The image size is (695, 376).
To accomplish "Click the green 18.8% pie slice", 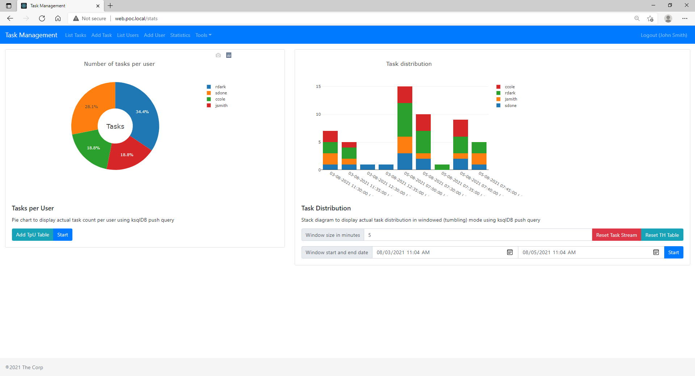I will pos(93,148).
